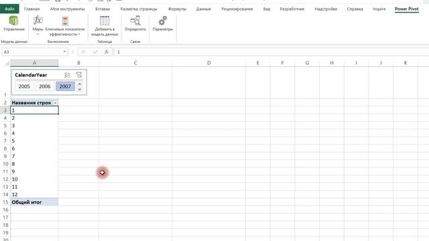Open the Файл tab
The height and width of the screenshot is (241, 429).
9,9
